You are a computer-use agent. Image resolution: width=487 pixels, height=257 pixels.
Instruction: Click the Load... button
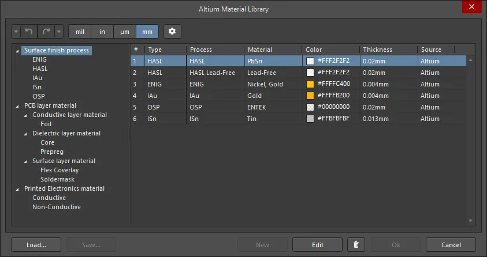pos(36,245)
